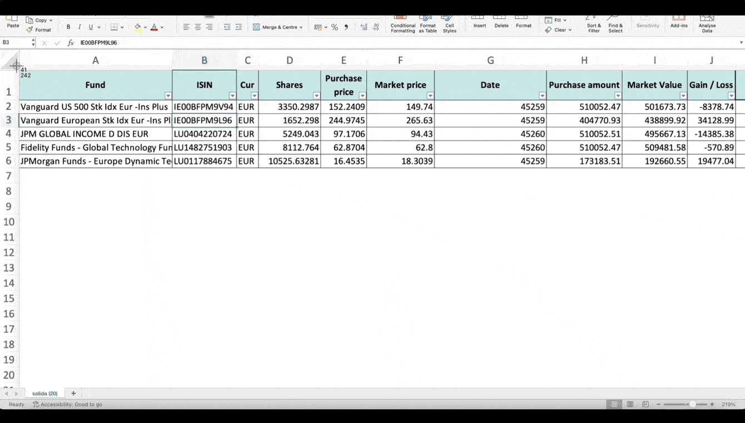The image size is (745, 423).
Task: Open Merge & Centre dropdown arrow
Action: pyautogui.click(x=301, y=27)
